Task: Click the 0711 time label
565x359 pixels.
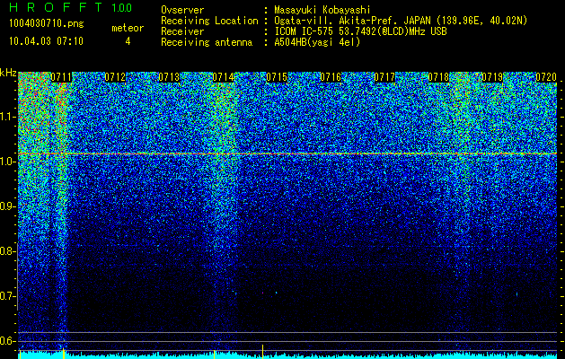Action: pos(61,77)
